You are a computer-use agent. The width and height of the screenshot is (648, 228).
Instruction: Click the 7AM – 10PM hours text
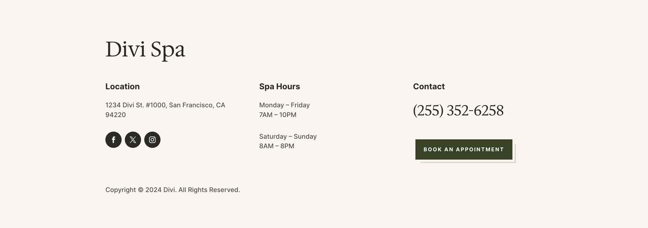click(x=278, y=115)
